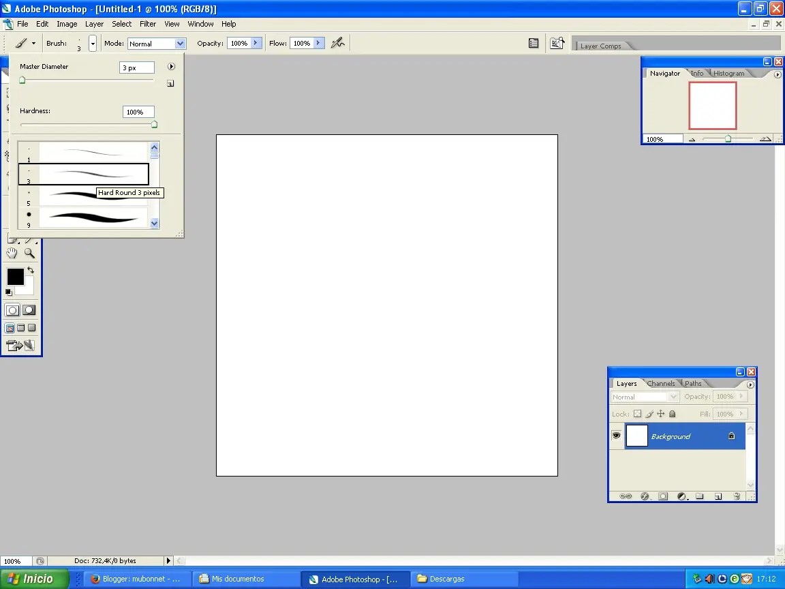Click link layers icon in Layers panel
Image resolution: width=785 pixels, height=589 pixels.
coord(626,496)
